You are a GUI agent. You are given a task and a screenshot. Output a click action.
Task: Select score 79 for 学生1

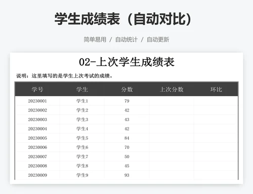[127, 101]
